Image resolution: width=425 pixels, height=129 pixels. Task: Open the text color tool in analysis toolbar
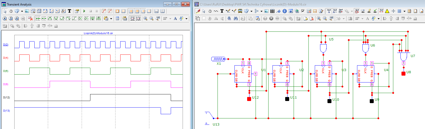click(x=181, y=19)
